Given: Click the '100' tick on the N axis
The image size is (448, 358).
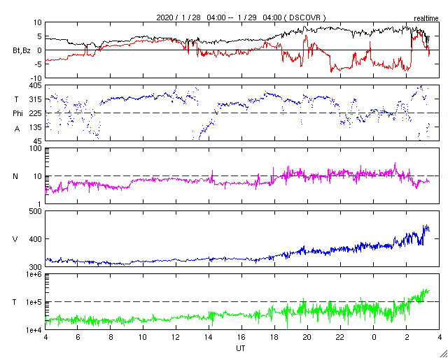Looking at the screenshot, I should coord(36,149).
